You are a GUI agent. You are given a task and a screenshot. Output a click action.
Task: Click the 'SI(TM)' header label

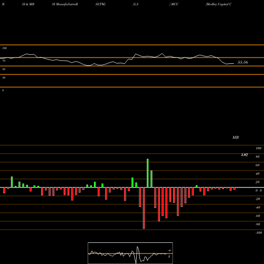[x=100, y=4]
